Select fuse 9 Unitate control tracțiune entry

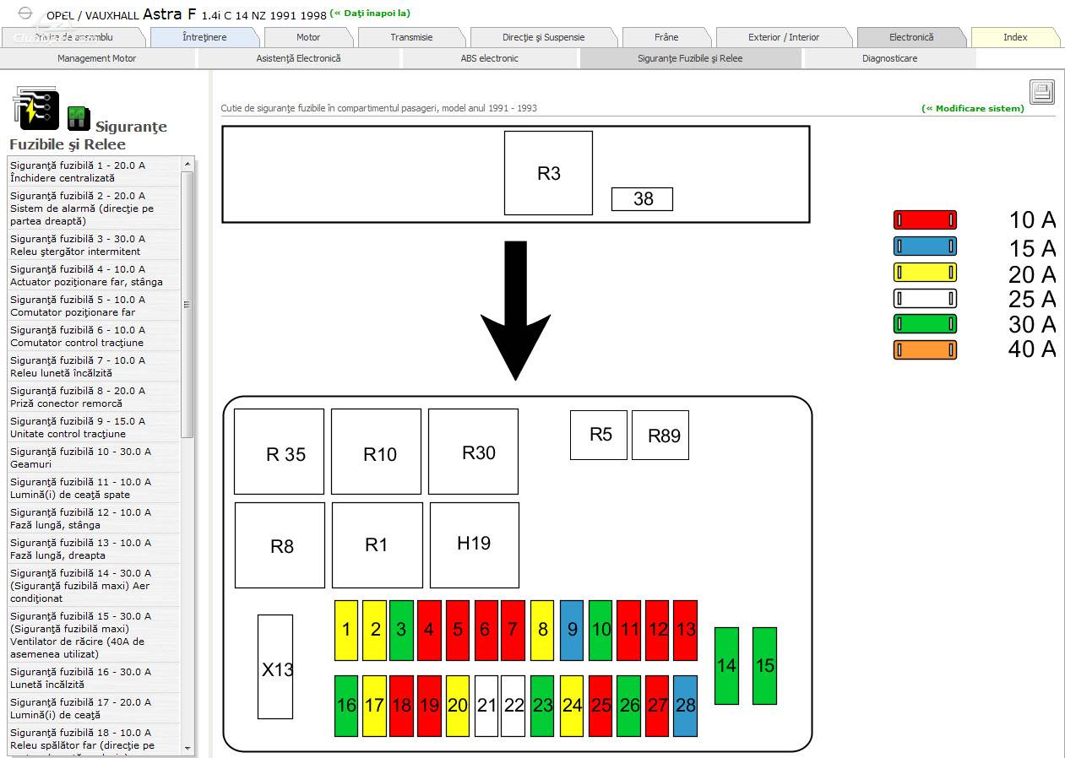[x=94, y=427]
